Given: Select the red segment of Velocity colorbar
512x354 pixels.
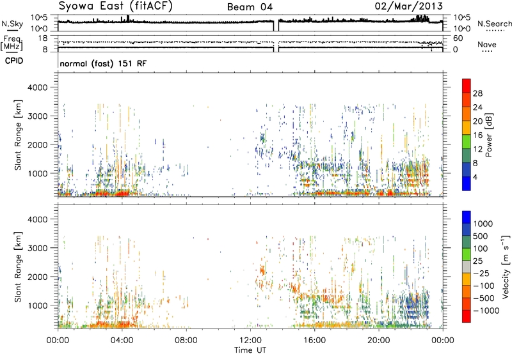Looking at the screenshot, I should pyautogui.click(x=467, y=316).
